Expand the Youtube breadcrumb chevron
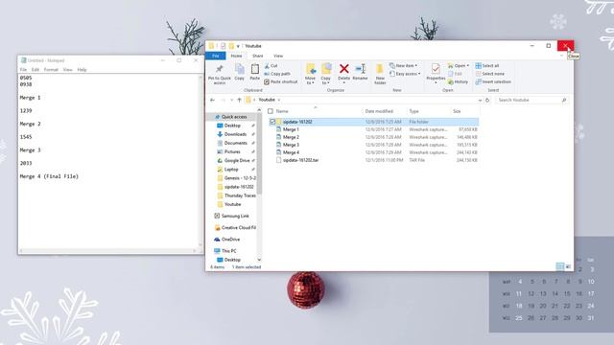This screenshot has width=614, height=345. [x=279, y=100]
